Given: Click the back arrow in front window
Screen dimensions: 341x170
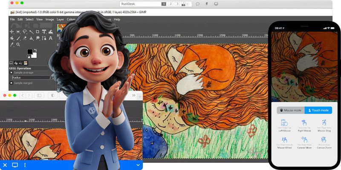Looking at the screenshot, I should pos(23,95).
